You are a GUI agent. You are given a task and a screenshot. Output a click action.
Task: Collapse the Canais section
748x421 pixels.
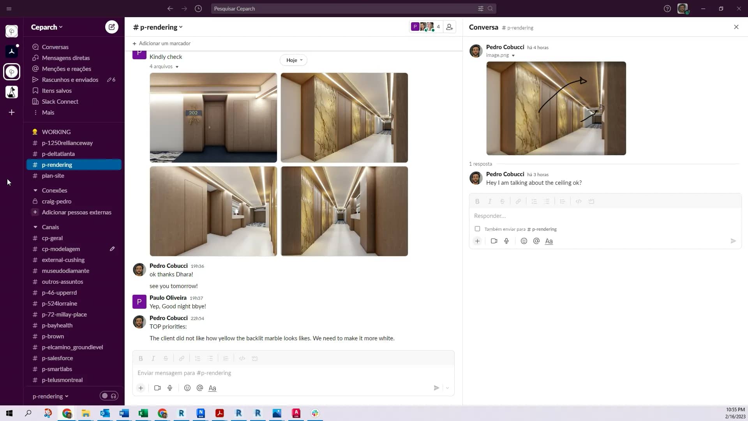point(35,227)
